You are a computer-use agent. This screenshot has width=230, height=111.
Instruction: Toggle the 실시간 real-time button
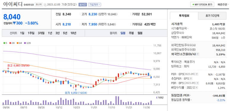(x=83, y=5)
